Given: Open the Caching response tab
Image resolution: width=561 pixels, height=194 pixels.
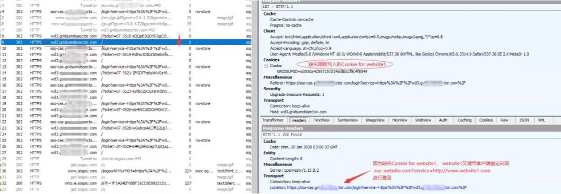Looking at the screenshot, I should [x=464, y=120].
